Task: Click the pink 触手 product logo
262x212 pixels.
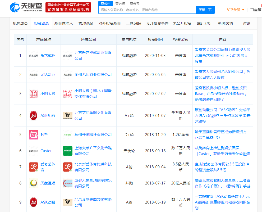Action: point(33,135)
